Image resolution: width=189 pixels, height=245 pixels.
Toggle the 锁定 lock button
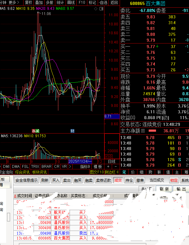174,180
